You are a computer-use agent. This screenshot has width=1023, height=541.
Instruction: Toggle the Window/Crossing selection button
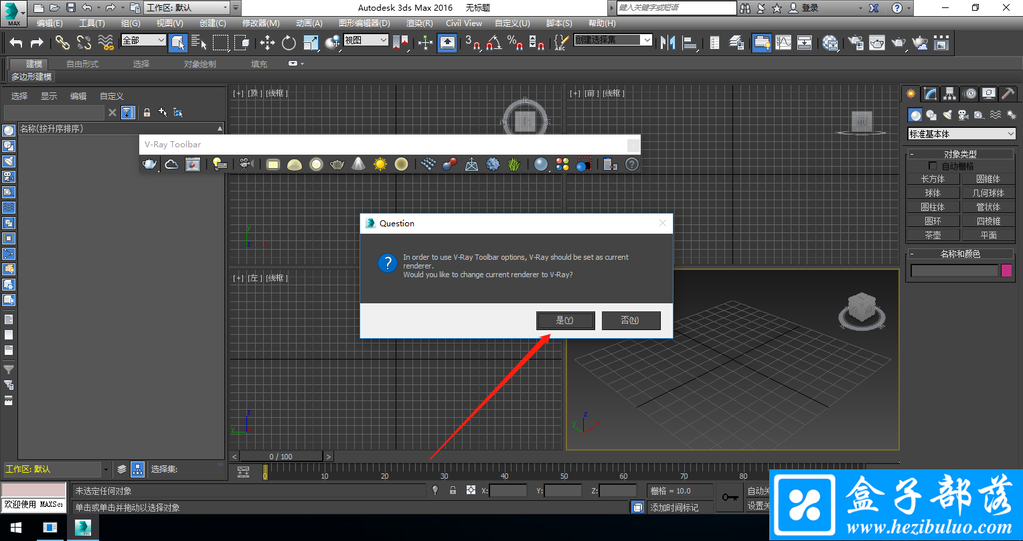click(242, 43)
